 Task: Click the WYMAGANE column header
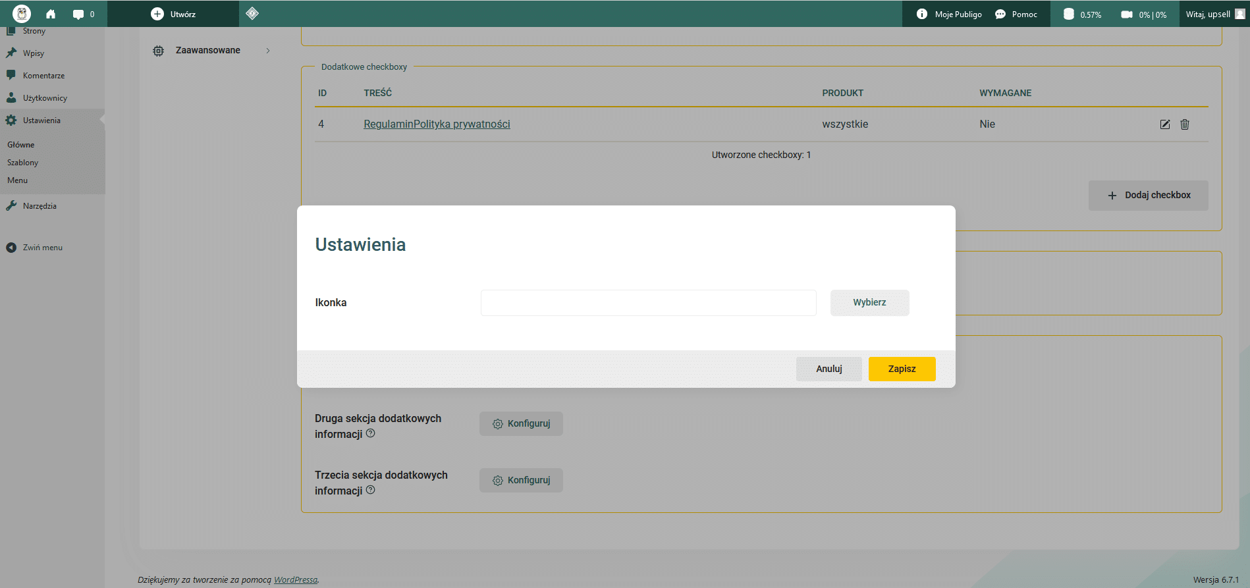[x=1006, y=93]
